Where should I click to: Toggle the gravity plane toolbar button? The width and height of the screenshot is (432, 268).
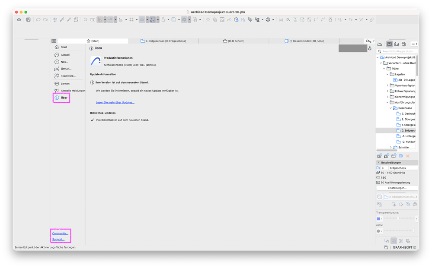142,19
